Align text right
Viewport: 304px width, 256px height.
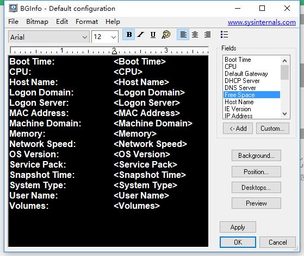pos(207,35)
